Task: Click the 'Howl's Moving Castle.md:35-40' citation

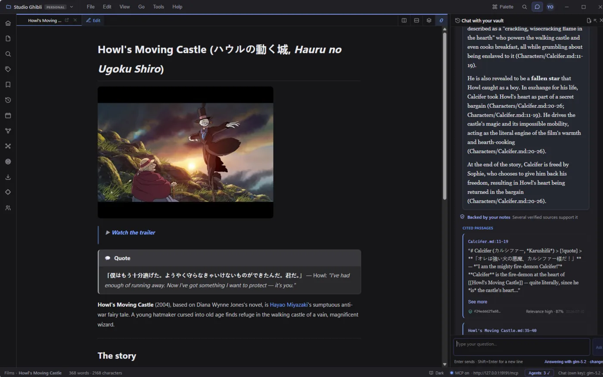Action: [502, 331]
